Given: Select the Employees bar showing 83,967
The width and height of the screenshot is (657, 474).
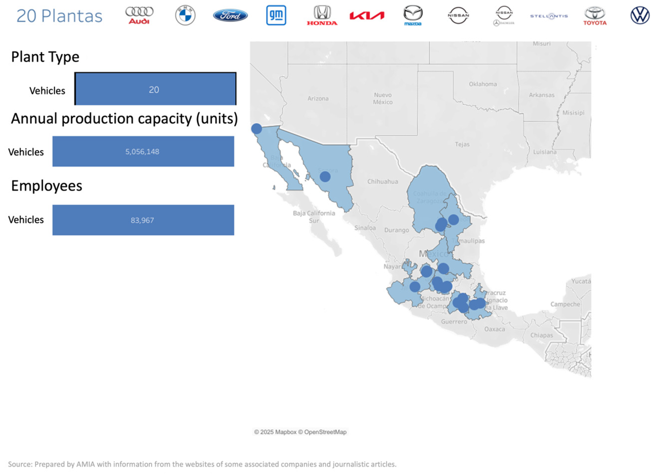Looking at the screenshot, I should pos(143,220).
